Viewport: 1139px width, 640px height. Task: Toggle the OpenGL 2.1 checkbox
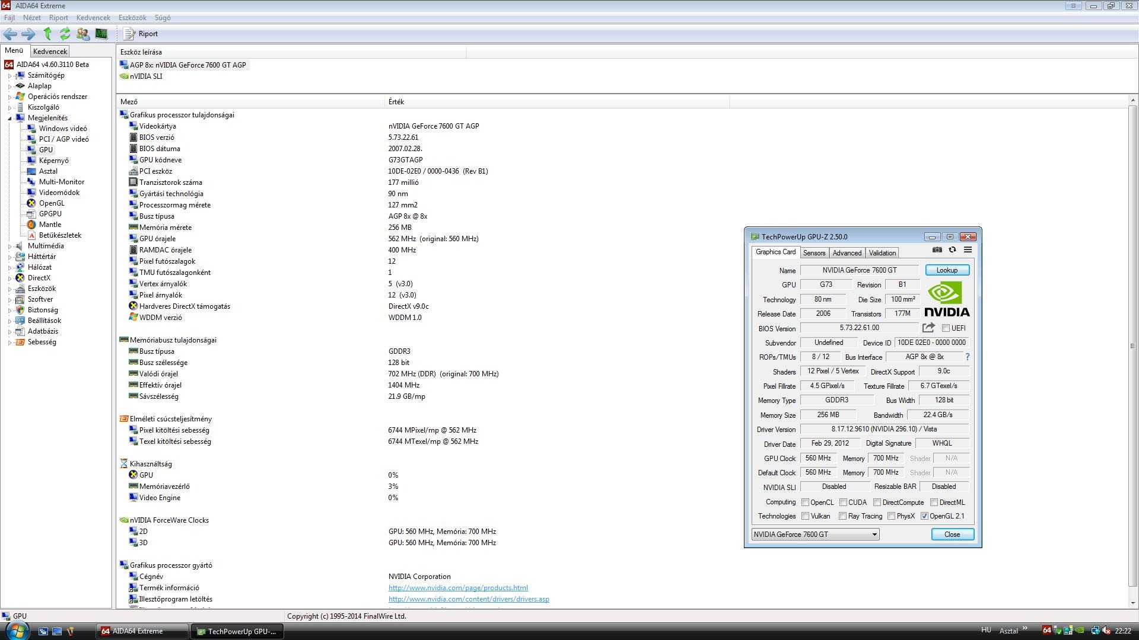click(924, 516)
